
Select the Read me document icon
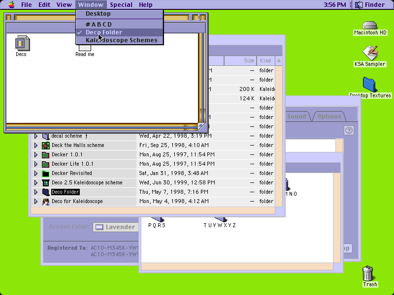(x=85, y=48)
